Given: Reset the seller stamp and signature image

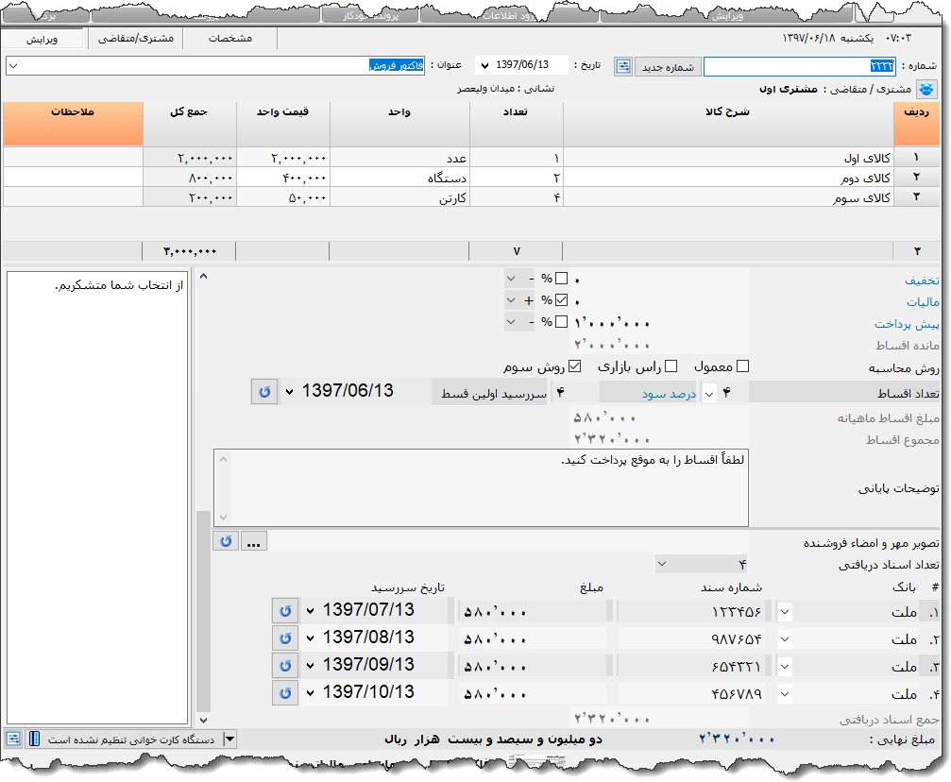Looking at the screenshot, I should point(226,541).
